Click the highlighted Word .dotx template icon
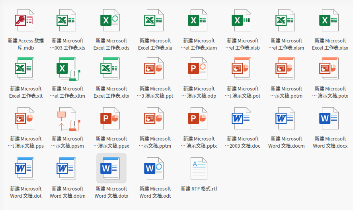The height and width of the screenshot is (210, 353). point(111,168)
